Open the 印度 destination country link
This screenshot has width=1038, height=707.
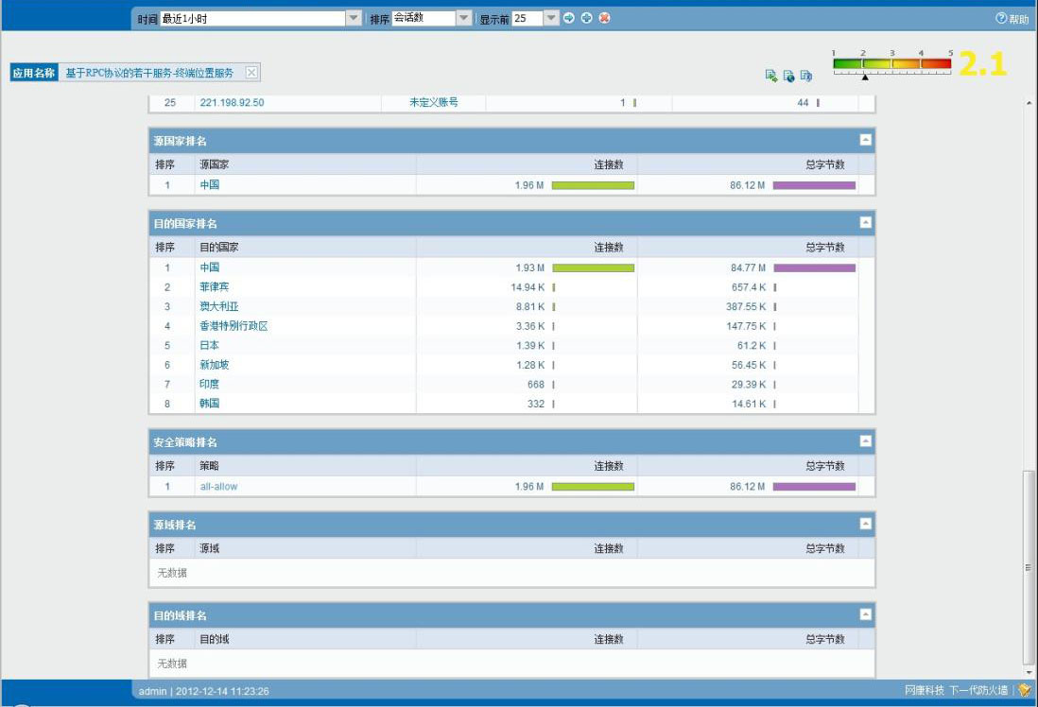point(209,384)
